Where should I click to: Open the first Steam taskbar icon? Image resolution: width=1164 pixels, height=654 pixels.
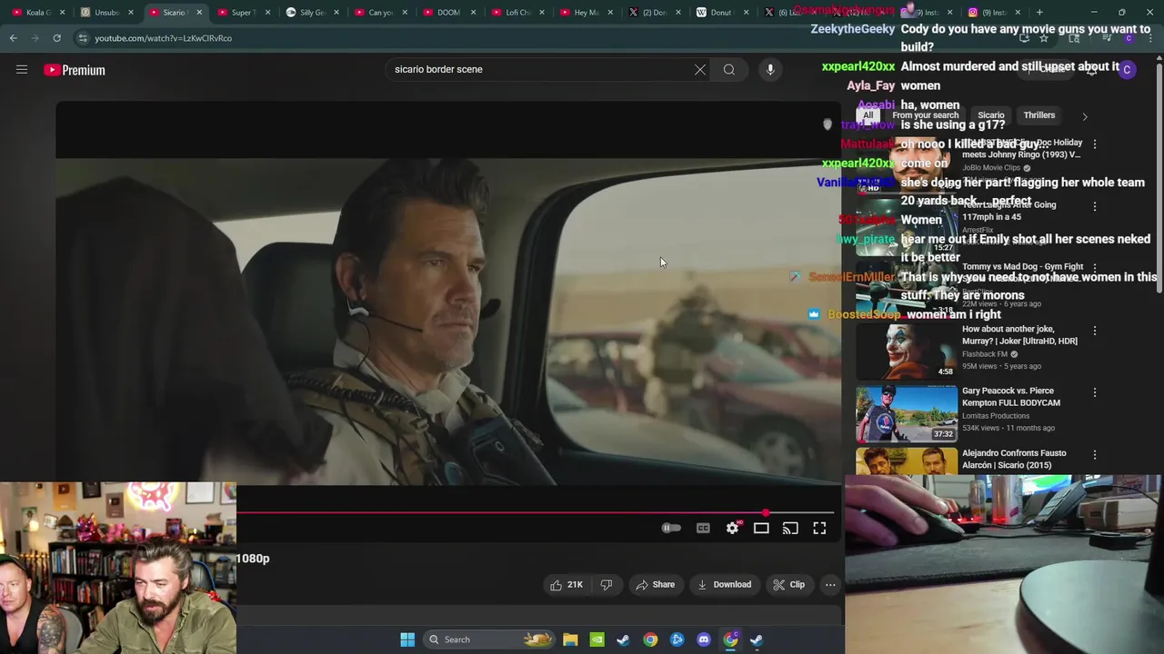pyautogui.click(x=623, y=639)
